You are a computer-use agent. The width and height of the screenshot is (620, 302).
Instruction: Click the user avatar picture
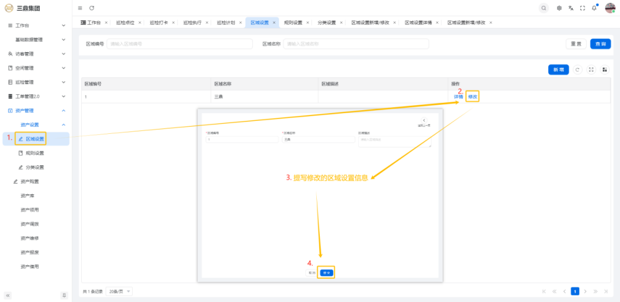[x=610, y=8]
